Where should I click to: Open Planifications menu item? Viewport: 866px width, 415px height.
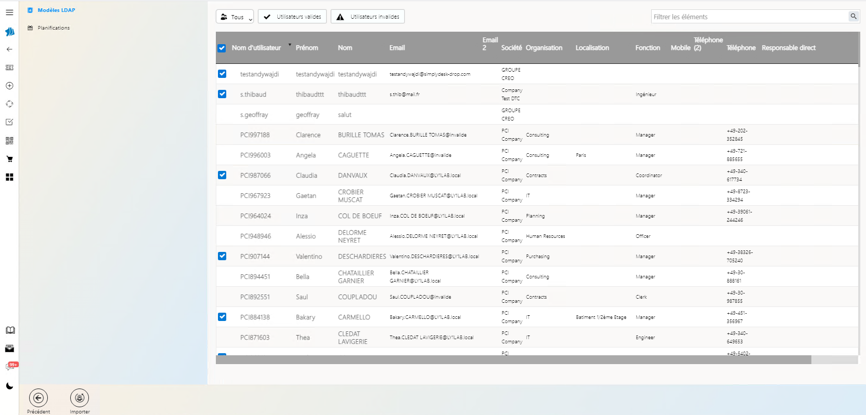(x=54, y=28)
